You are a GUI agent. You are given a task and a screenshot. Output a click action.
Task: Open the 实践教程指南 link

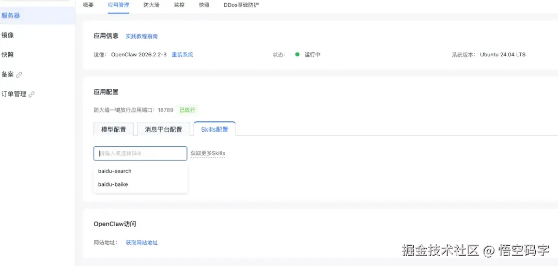click(x=142, y=36)
